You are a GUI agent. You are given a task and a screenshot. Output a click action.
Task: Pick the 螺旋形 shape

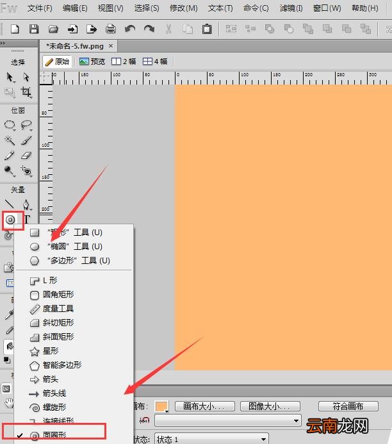[74, 407]
